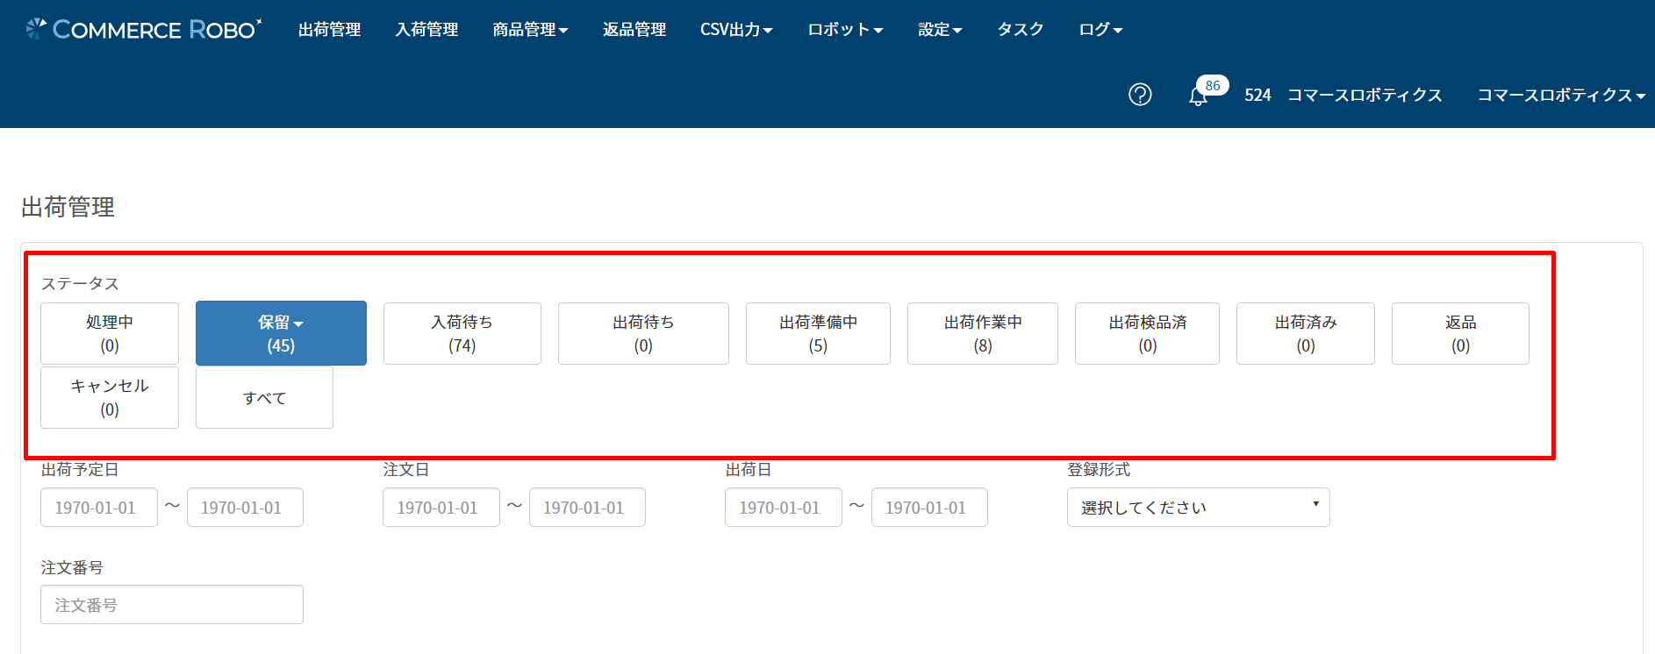Click the 注文日 end date field
Image resolution: width=1655 pixels, height=654 pixels.
coord(587,507)
